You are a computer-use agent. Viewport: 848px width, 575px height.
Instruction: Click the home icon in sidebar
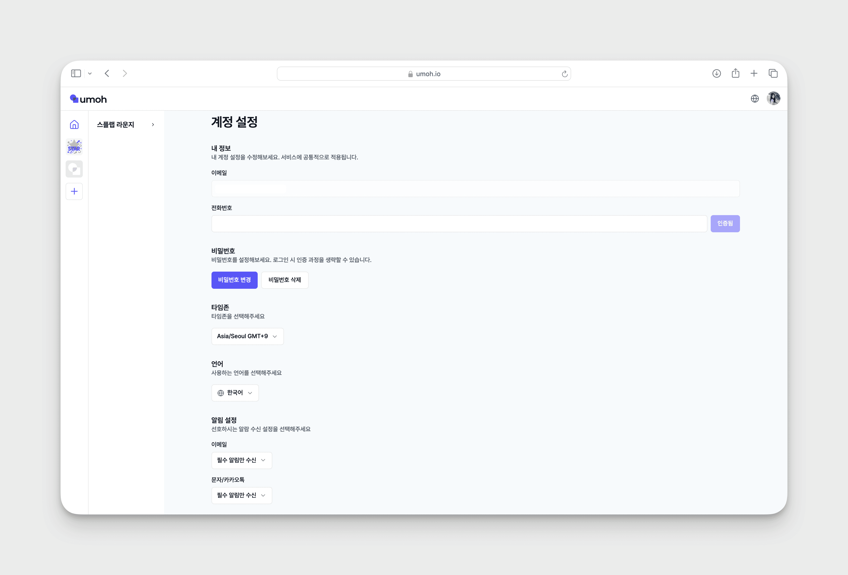(74, 125)
